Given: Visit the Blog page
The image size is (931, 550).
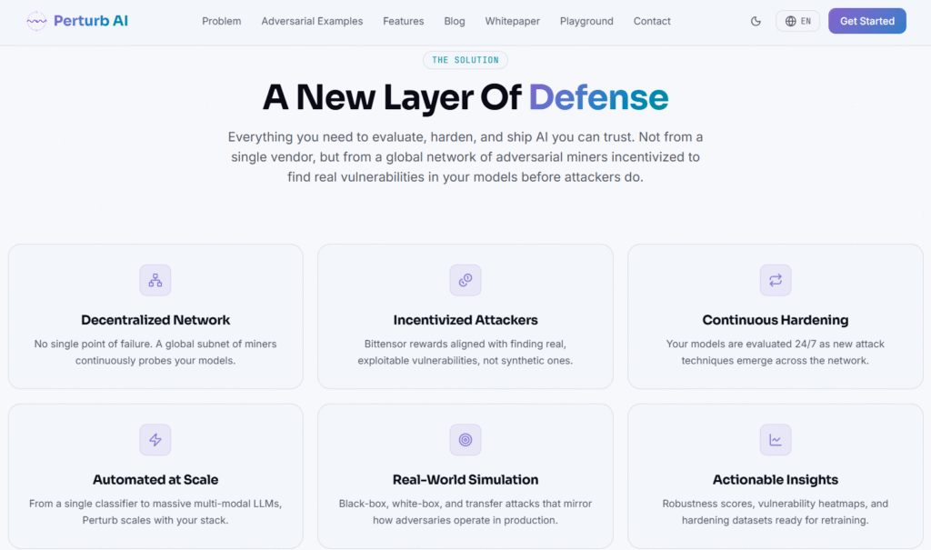Looking at the screenshot, I should pyautogui.click(x=455, y=22).
